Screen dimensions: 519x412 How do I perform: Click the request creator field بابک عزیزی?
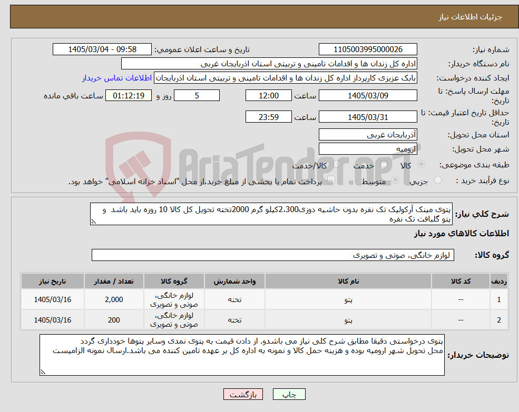[x=285, y=78]
